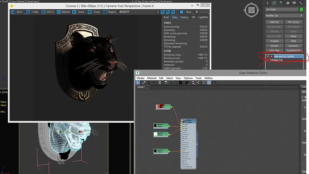This screenshot has width=309, height=174.
Task: Open the Modifier List dropdown
Action: (284, 15)
